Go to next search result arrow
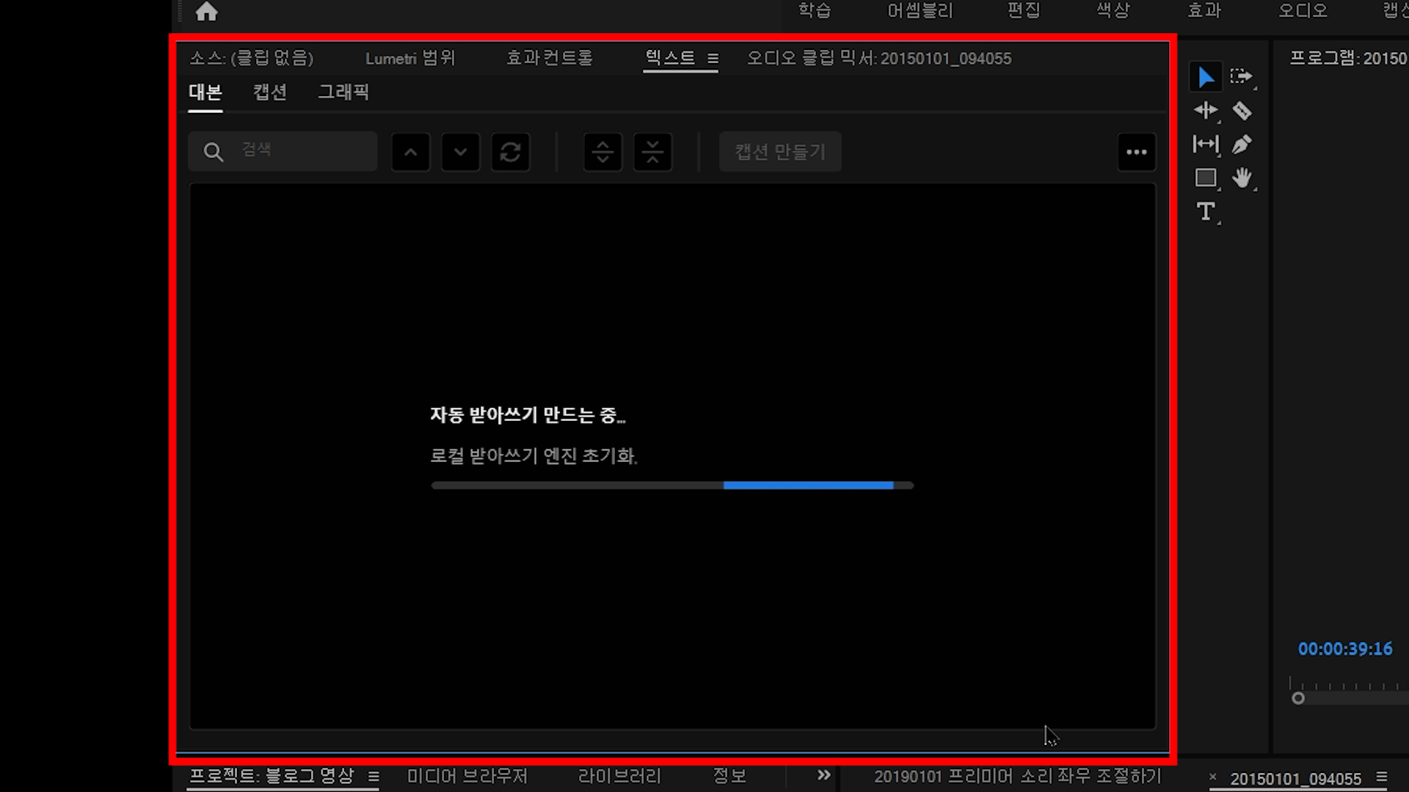 tap(460, 153)
